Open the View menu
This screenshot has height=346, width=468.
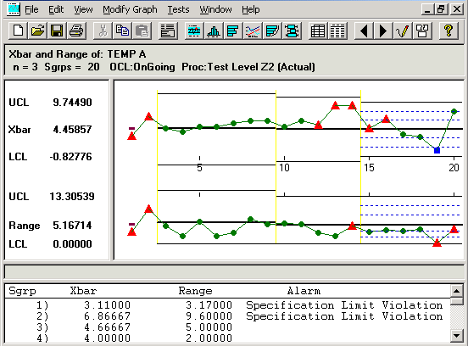coord(83,9)
